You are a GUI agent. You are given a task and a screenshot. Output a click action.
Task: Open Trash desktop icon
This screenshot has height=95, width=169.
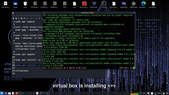tap(25, 5)
